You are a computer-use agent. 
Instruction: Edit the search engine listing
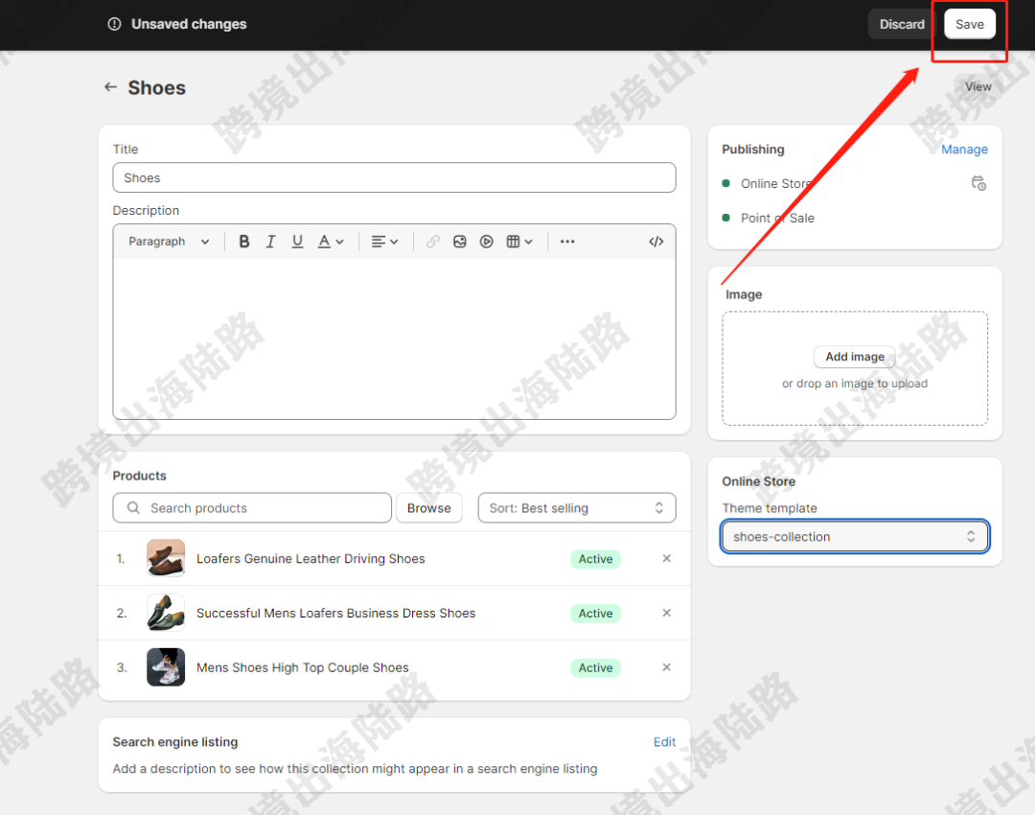pyautogui.click(x=664, y=742)
